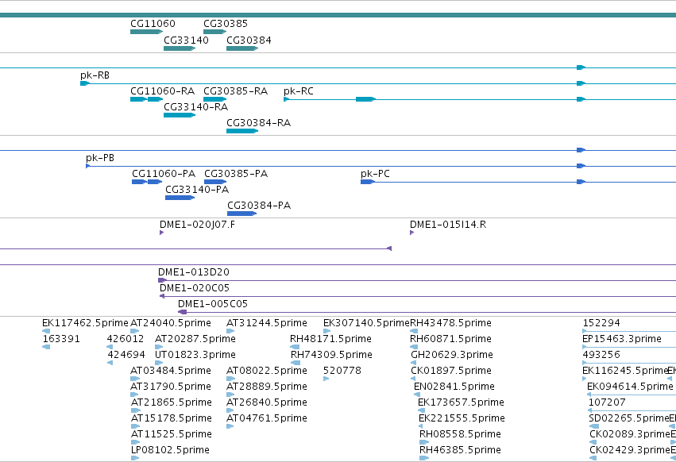Click the CG11060 gene label
Screen dimensions: 676x462
[153, 24]
